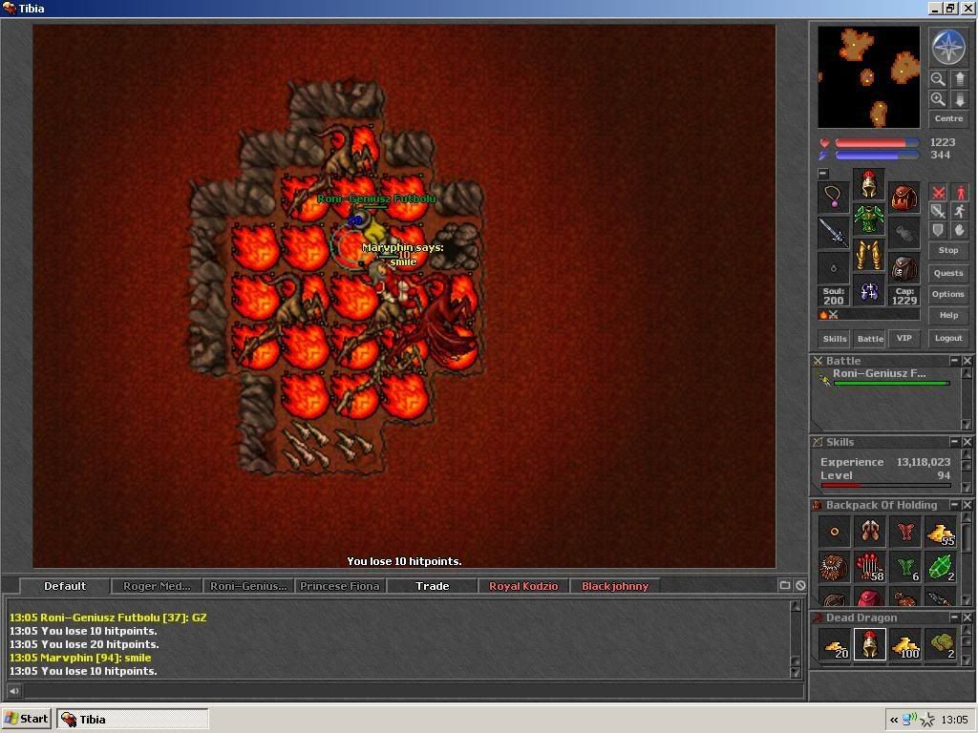Open the Roni-Genius... chat tab
The image size is (978, 733).
(x=248, y=586)
